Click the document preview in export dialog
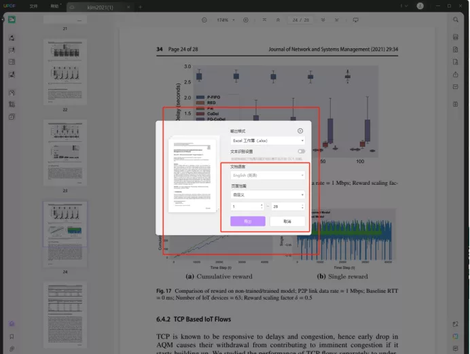The image size is (470, 354). pyautogui.click(x=192, y=175)
